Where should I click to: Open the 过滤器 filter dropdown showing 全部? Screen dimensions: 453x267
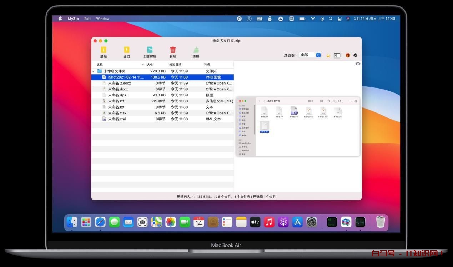point(309,55)
